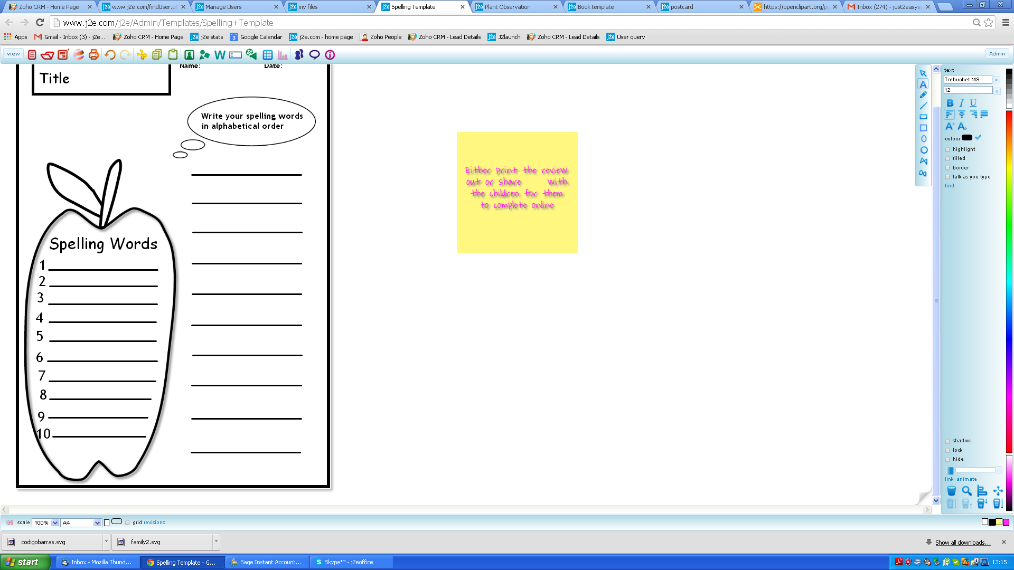The image size is (1014, 570).
Task: Click the scissors cut icon
Action: [x=142, y=55]
